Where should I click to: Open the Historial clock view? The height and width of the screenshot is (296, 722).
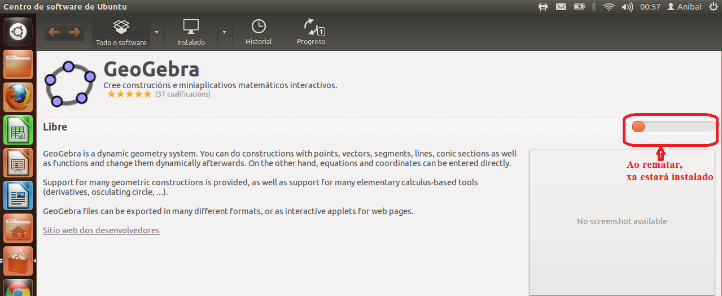point(259,33)
